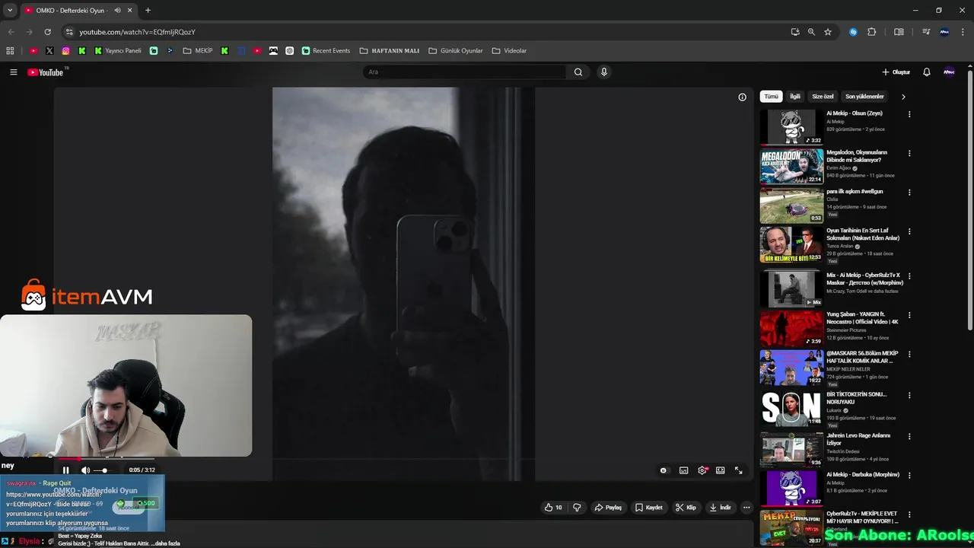Seek on the red video progress bar
The height and width of the screenshot is (548, 974).
coord(107,459)
